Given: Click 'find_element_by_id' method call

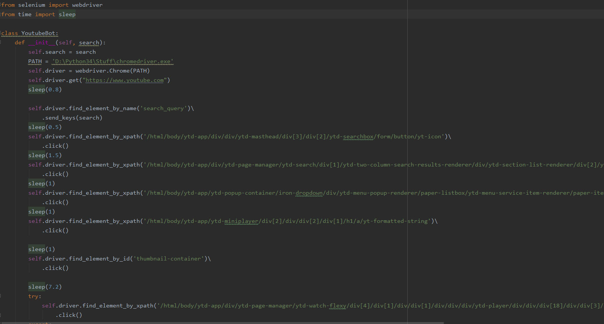Looking at the screenshot, I should pyautogui.click(x=99, y=259).
